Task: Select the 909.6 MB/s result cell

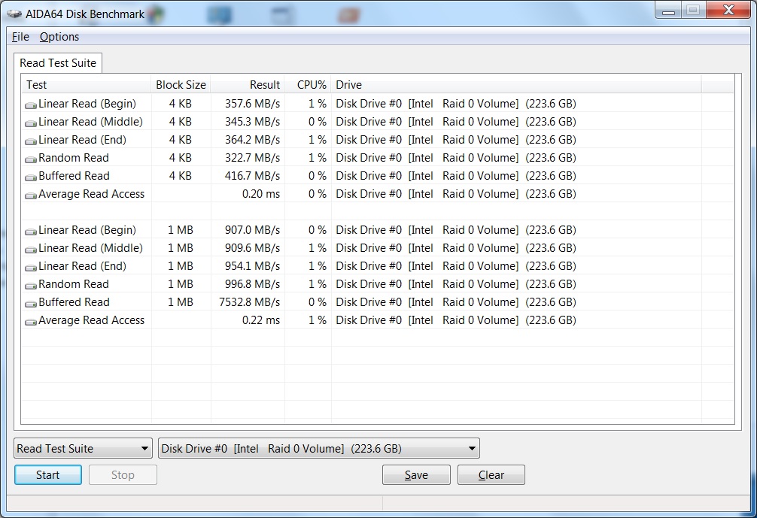Action: click(252, 248)
